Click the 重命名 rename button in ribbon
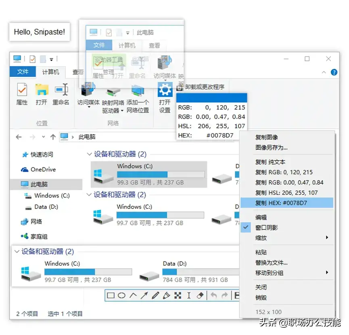349x335 pixels. click(x=62, y=97)
